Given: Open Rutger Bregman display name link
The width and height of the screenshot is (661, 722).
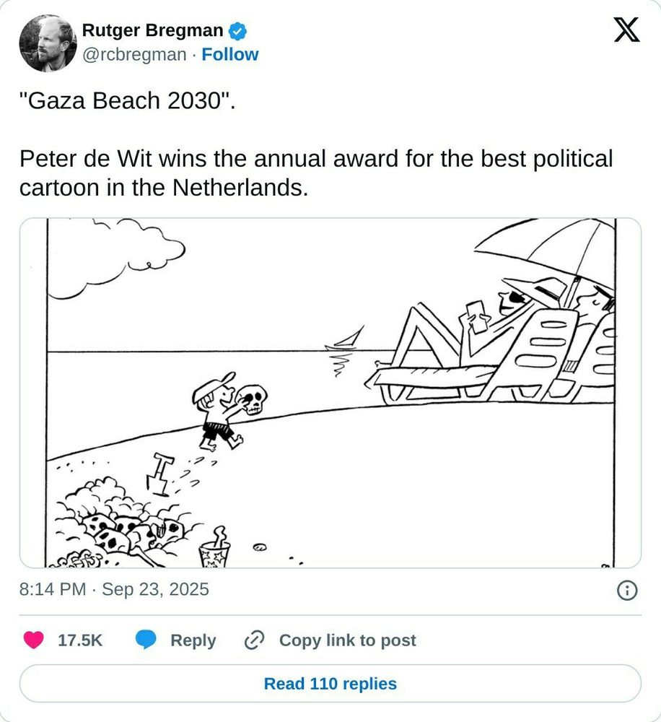Looking at the screenshot, I should (x=152, y=30).
